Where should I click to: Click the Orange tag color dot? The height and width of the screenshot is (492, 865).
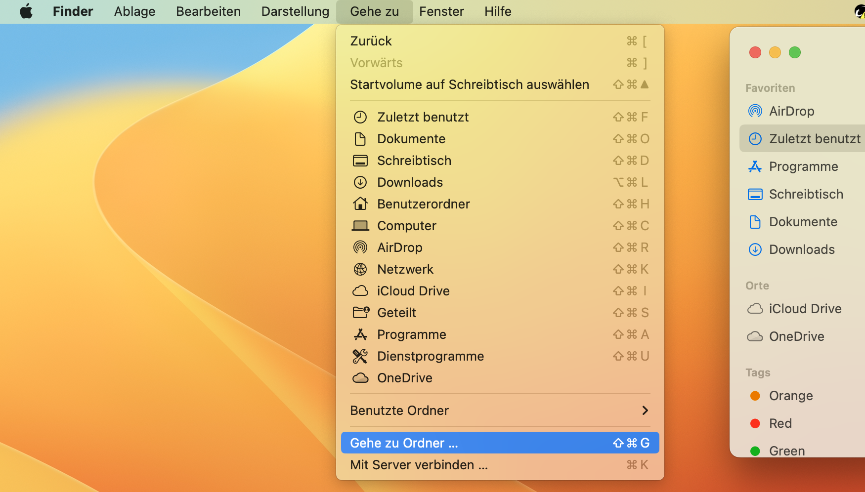[755, 396]
